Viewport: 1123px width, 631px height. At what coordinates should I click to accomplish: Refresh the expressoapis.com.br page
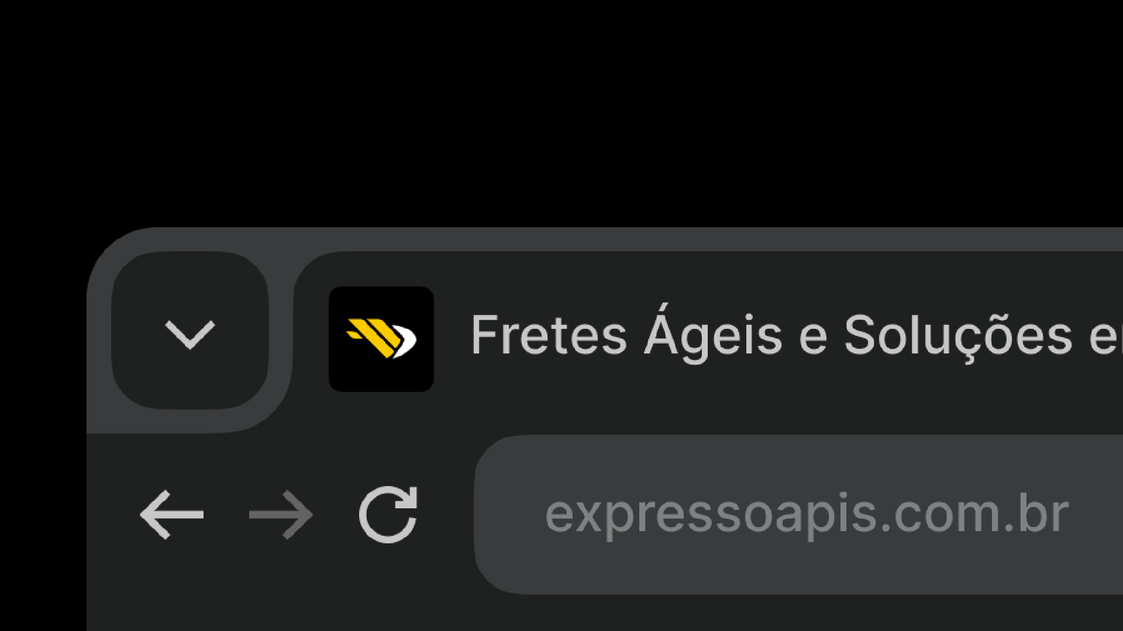point(388,515)
